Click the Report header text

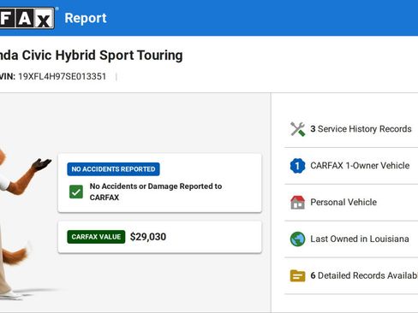(86, 18)
